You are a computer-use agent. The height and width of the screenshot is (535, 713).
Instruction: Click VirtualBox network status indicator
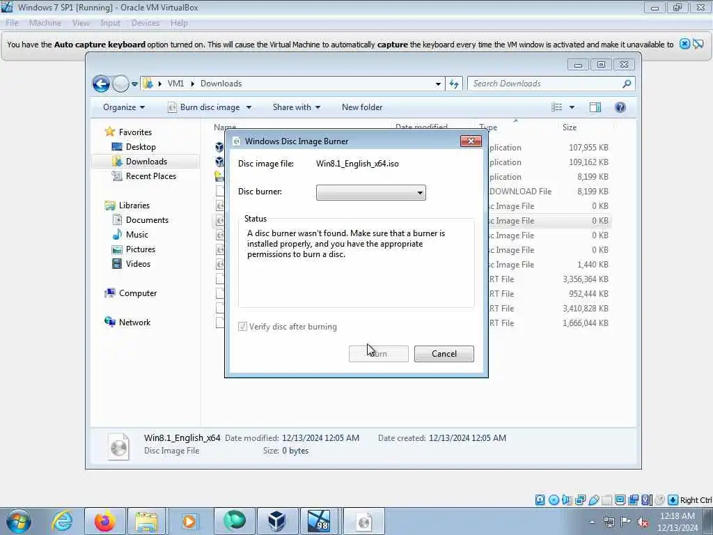tap(580, 500)
